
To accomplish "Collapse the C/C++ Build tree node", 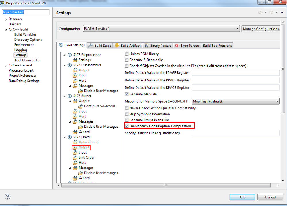I will click(6, 30).
